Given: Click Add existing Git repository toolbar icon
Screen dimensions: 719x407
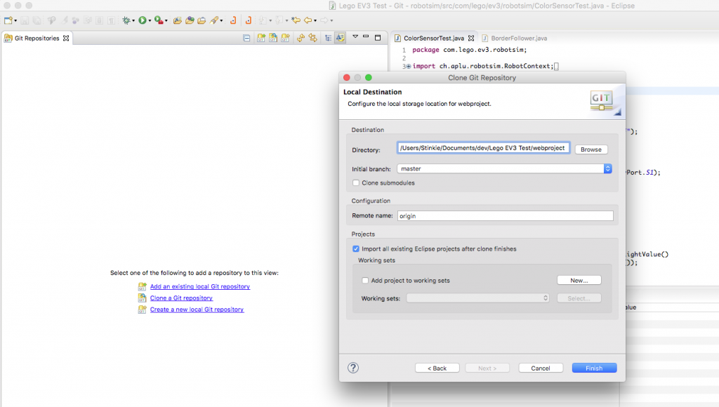Looking at the screenshot, I should [261, 37].
